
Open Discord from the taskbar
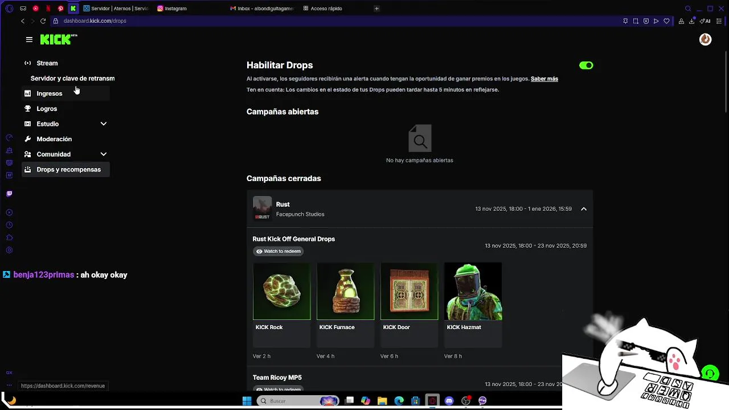(449, 401)
